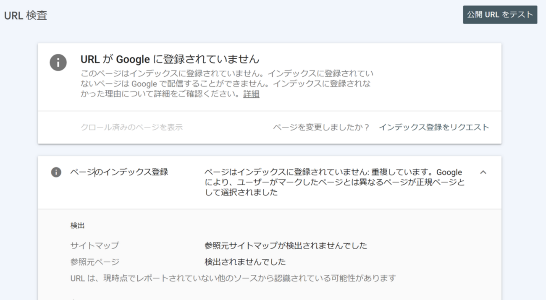Click the 公開 URL をテスト button
Viewport: 546px width, 300px height.
pos(500,15)
